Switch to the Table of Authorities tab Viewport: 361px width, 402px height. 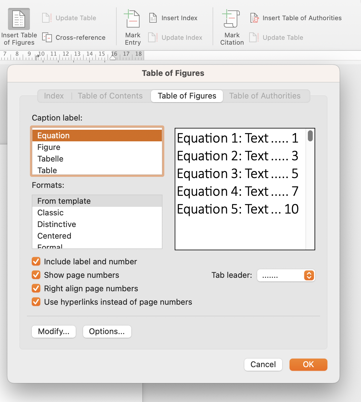[x=264, y=96]
